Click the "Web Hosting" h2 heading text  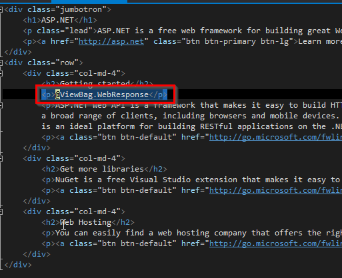click(86, 222)
